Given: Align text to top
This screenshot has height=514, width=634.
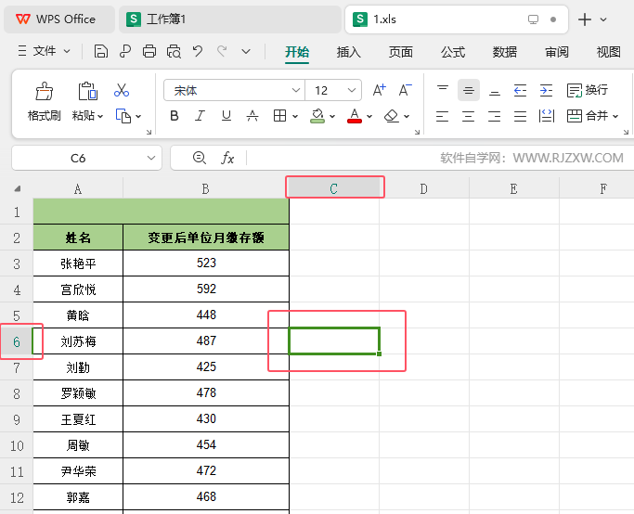Looking at the screenshot, I should point(443,90).
